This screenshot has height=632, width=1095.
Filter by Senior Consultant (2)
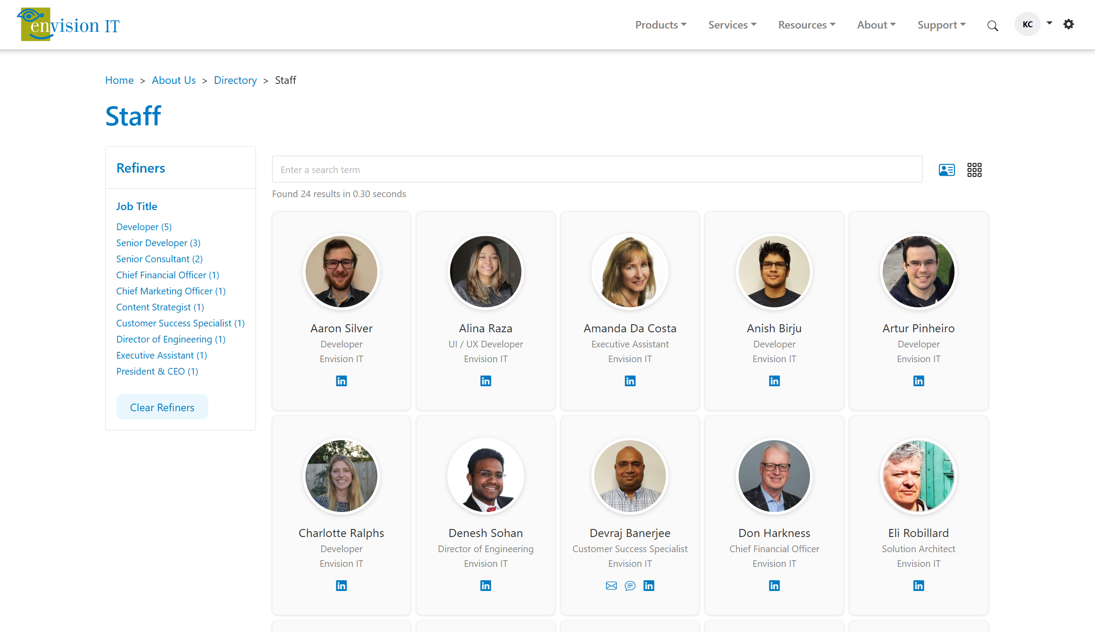point(159,259)
